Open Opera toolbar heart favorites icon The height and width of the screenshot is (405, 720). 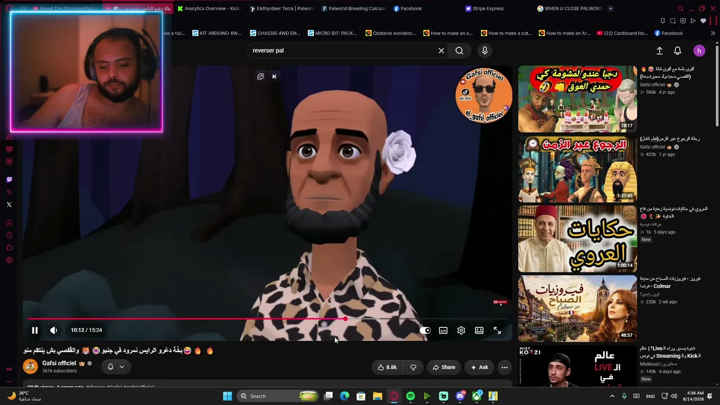point(703,21)
